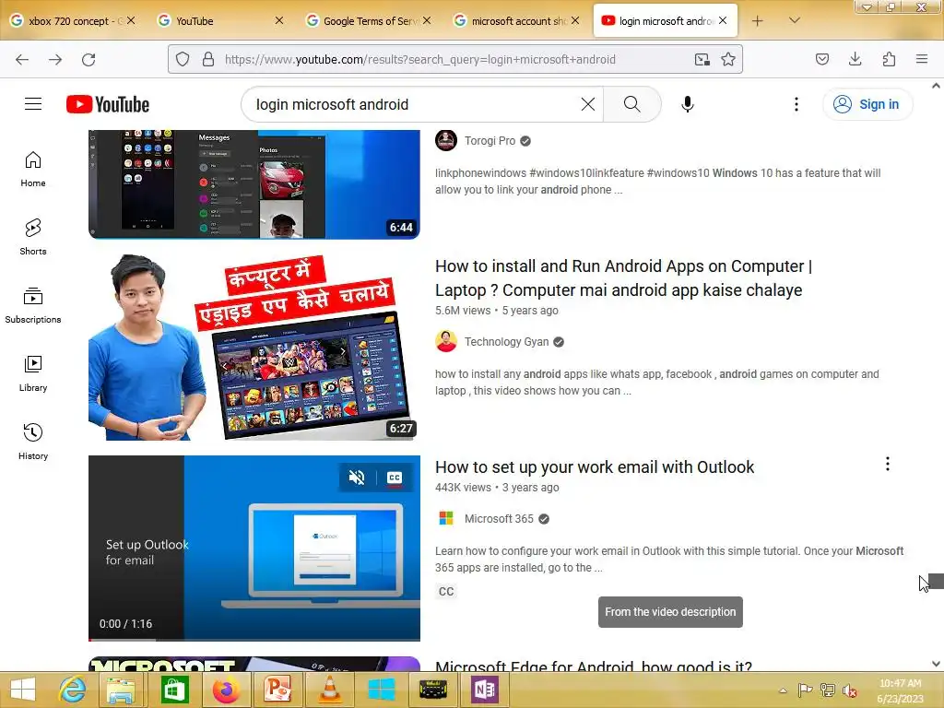Image resolution: width=944 pixels, height=708 pixels.
Task: Open Shorts in the sidebar
Action: [33, 237]
